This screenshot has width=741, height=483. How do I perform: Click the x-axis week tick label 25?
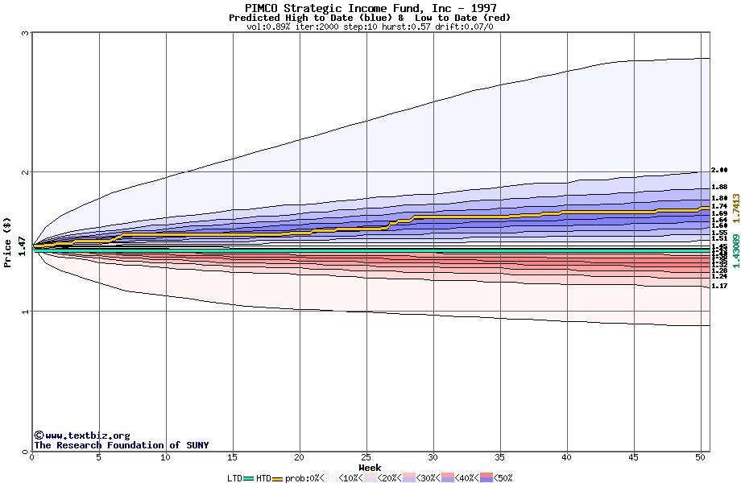coord(366,457)
